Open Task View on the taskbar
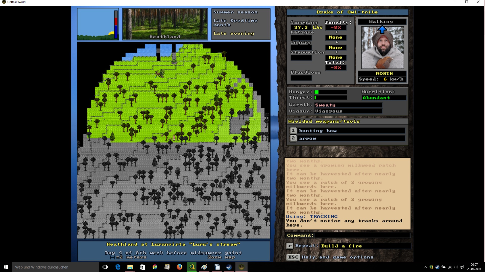Image resolution: width=485 pixels, height=272 pixels. tap(105, 267)
